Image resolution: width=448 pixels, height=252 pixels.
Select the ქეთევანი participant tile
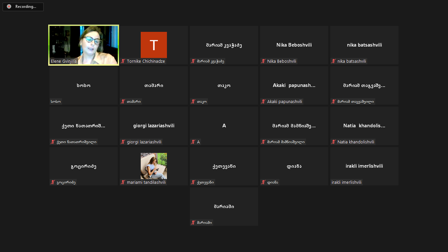tap(224, 166)
